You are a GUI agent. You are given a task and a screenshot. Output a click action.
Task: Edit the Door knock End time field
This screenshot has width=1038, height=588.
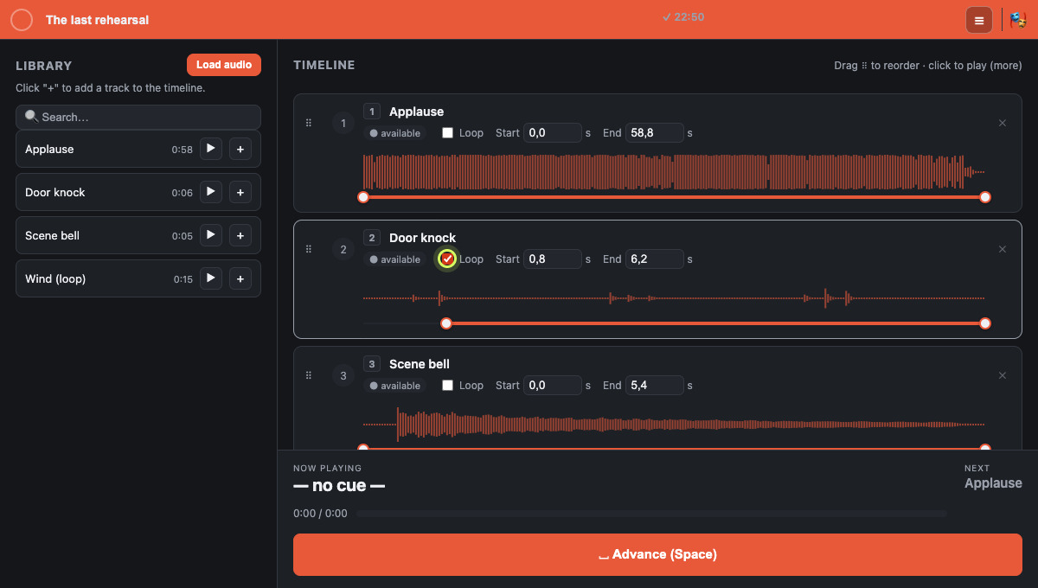coord(655,259)
